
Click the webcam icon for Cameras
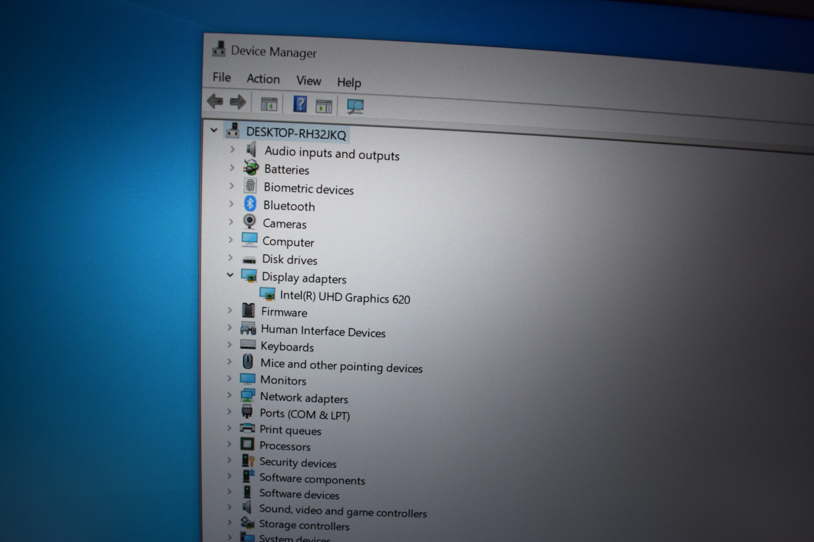[x=250, y=222]
